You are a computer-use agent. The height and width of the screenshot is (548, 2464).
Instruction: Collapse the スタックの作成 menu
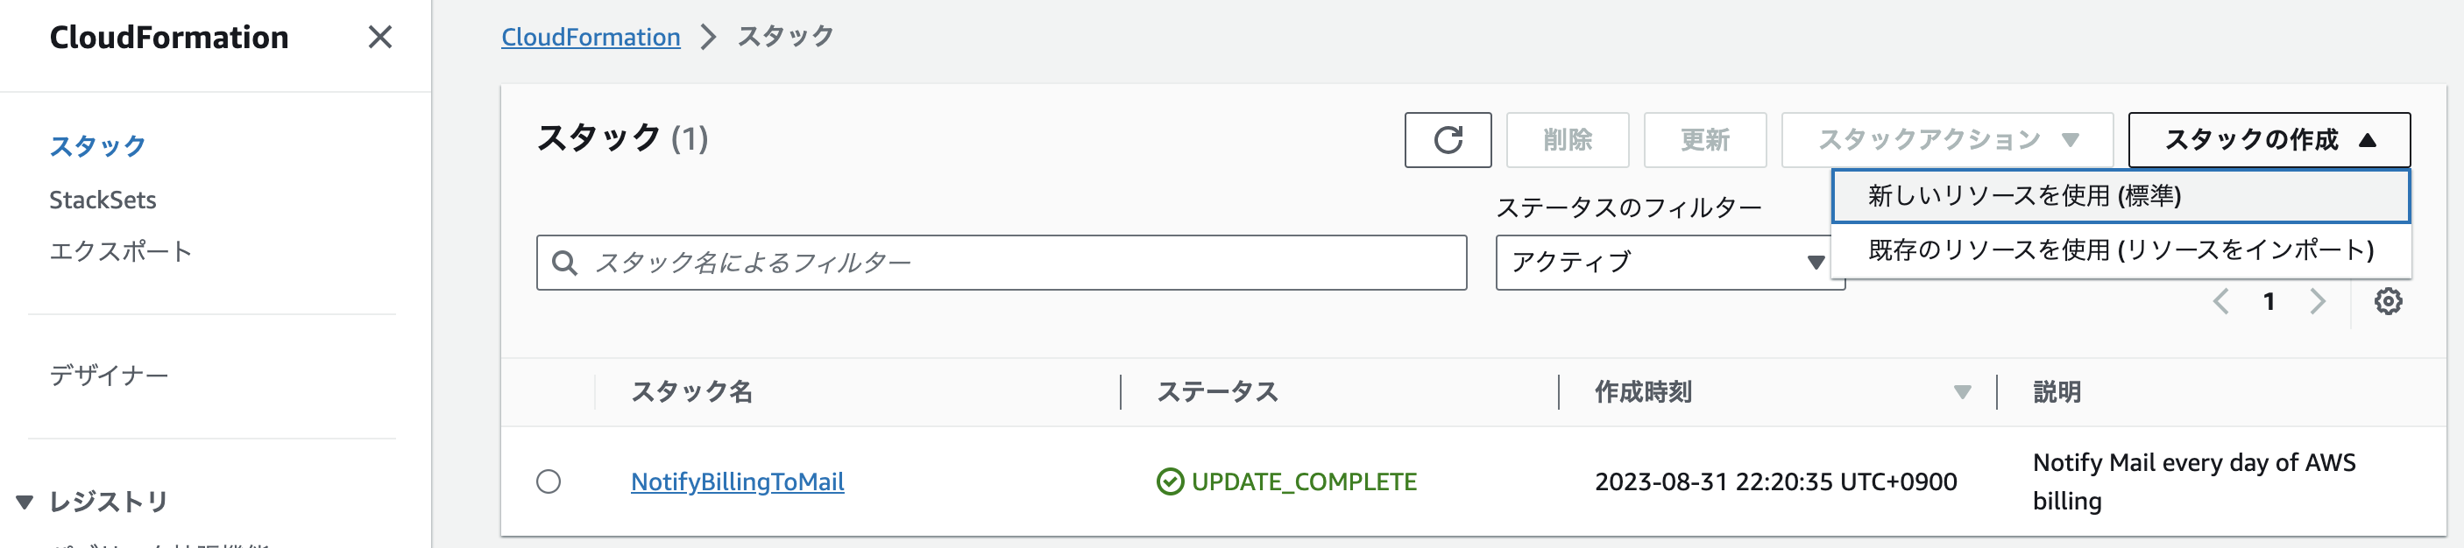coord(2267,140)
